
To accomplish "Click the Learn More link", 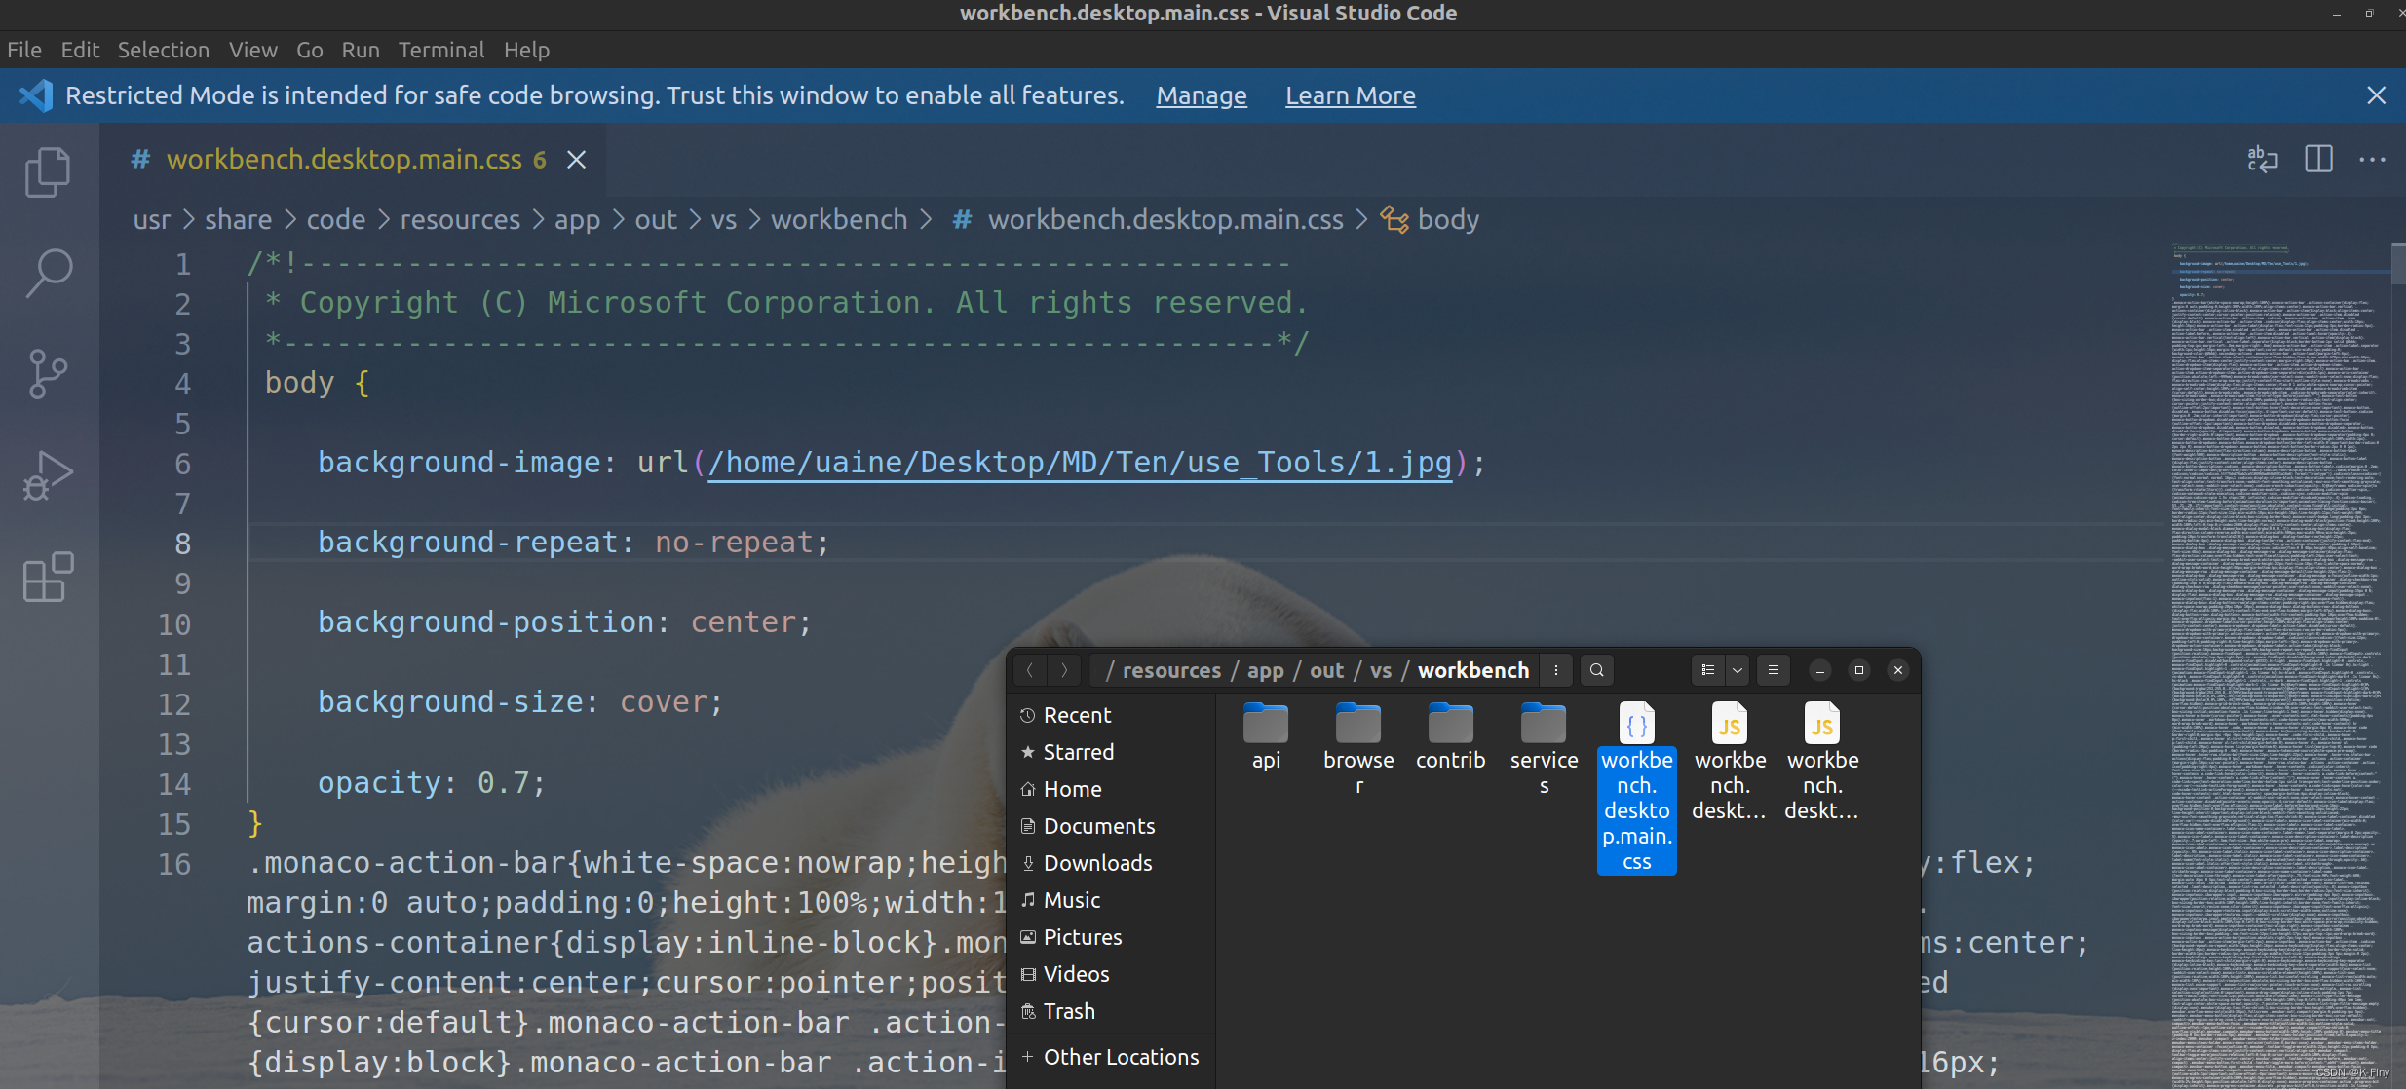I will pyautogui.click(x=1350, y=95).
